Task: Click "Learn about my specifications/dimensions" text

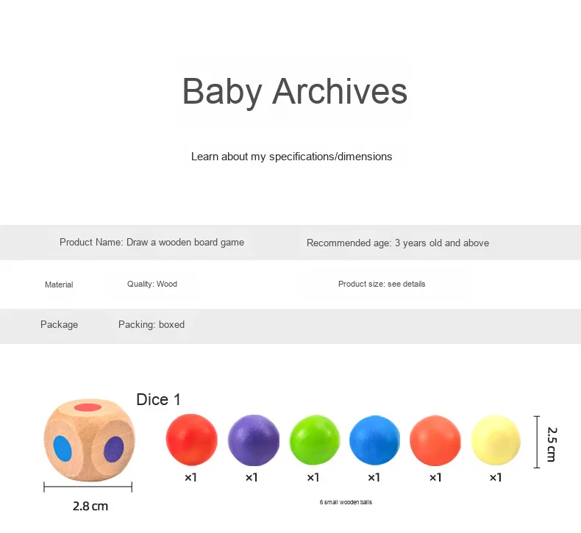Action: tap(291, 157)
